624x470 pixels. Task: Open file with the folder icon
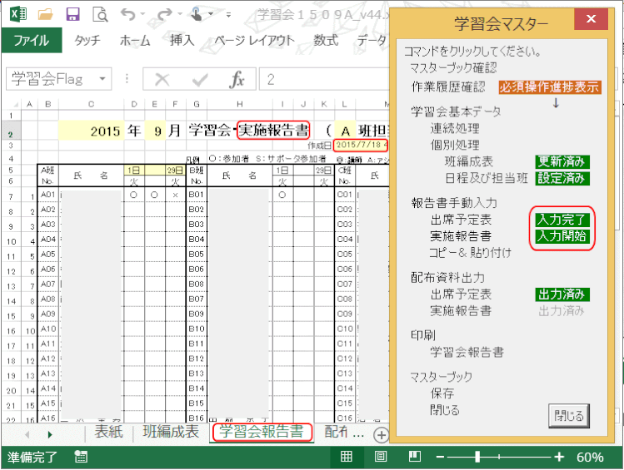coord(45,15)
